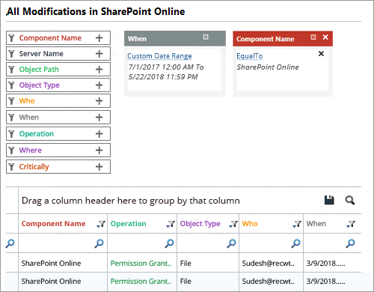Screen dimensions: 374x292
Task: Add the Server Name filter with its plus icon
Action: coord(99,54)
